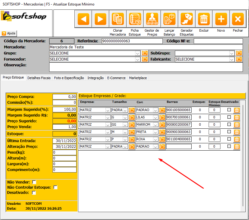This screenshot has width=249, height=220.
Task: Click the Excluir trash icon in toolbar
Action: point(204,19)
